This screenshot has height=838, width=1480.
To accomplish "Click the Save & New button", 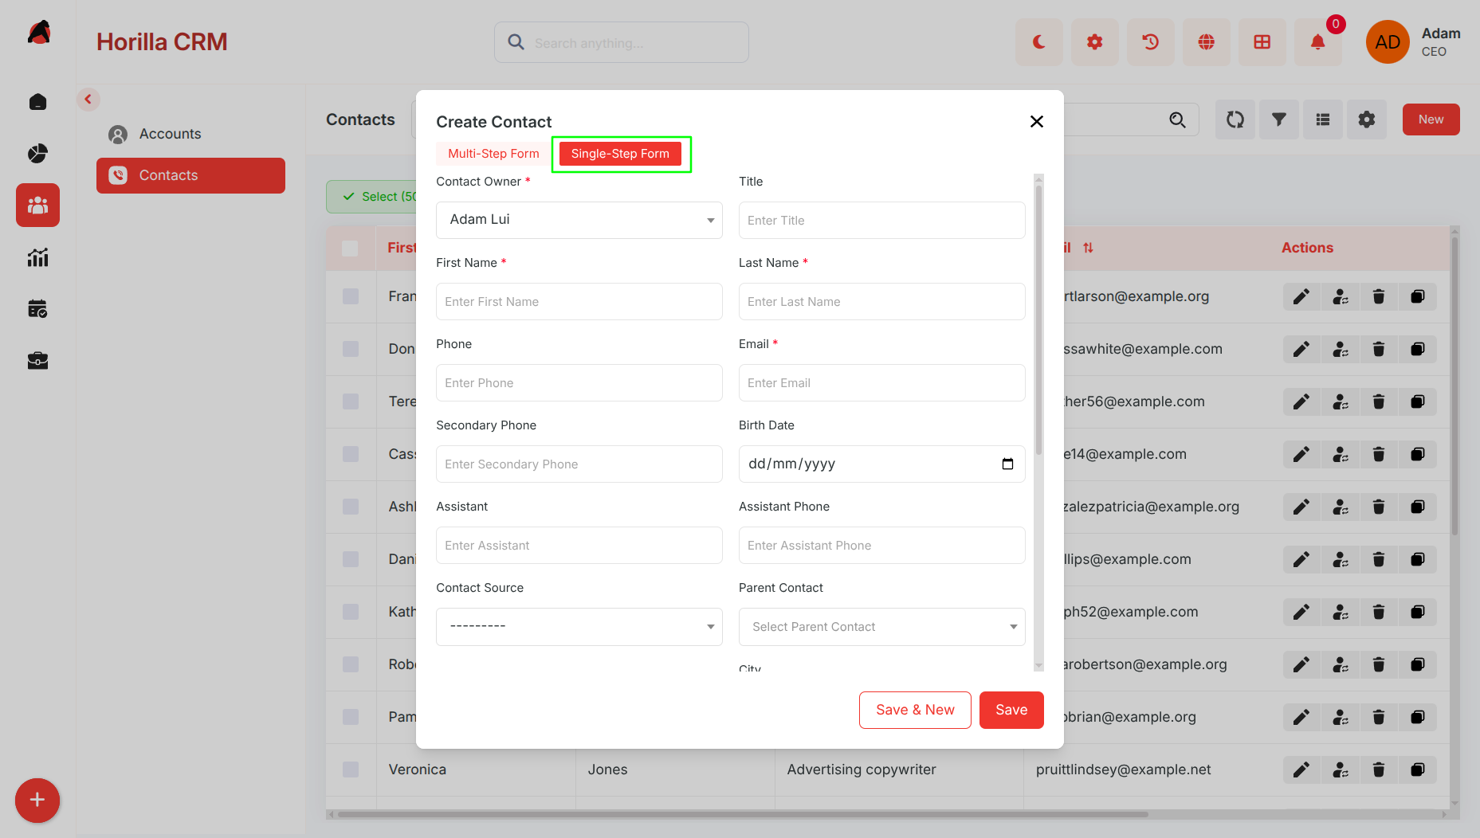I will [915, 710].
